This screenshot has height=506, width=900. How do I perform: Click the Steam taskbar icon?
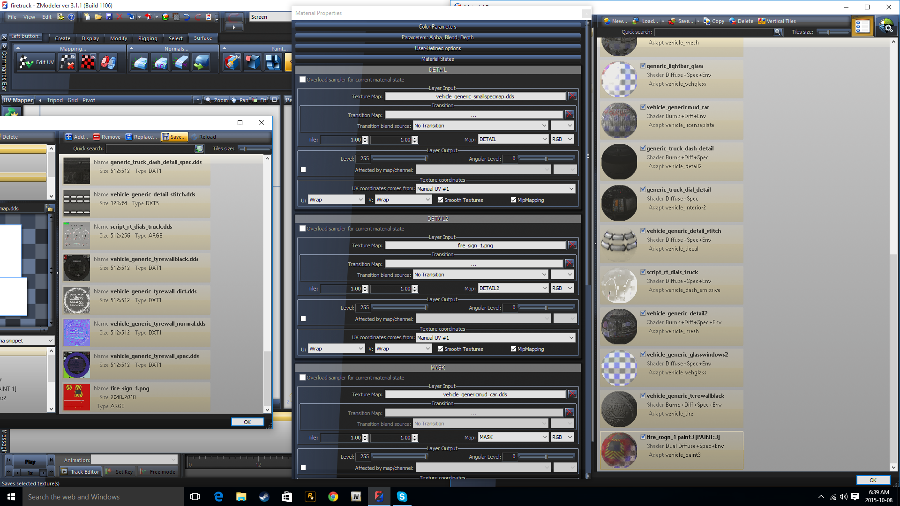click(264, 497)
